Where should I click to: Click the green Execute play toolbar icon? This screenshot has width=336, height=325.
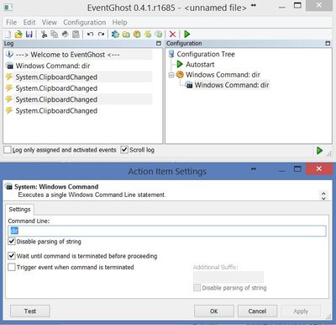click(x=187, y=35)
